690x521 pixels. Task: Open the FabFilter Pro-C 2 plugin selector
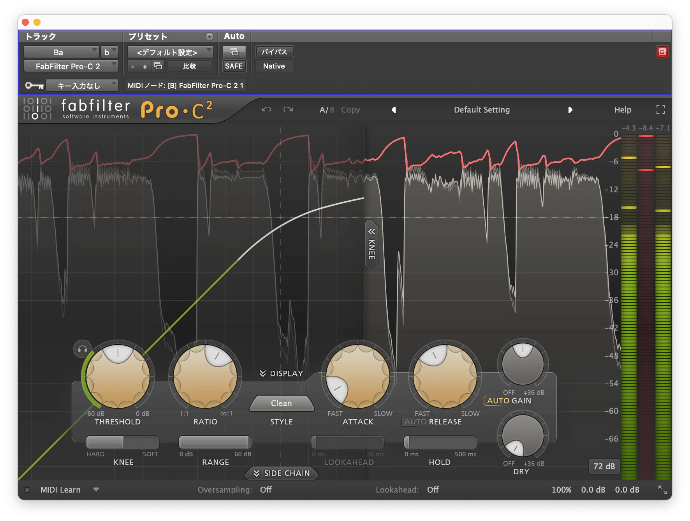[71, 66]
